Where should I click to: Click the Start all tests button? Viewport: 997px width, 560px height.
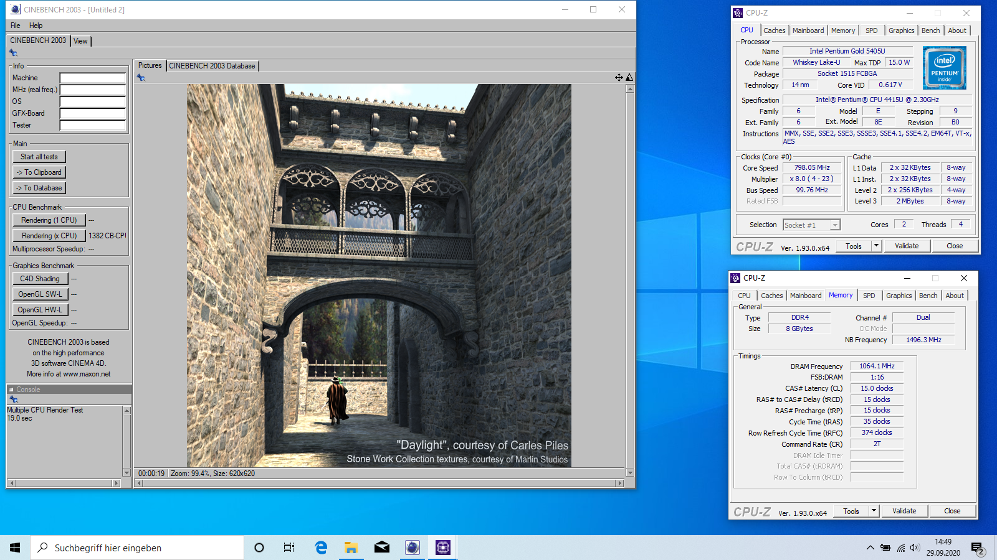click(39, 157)
